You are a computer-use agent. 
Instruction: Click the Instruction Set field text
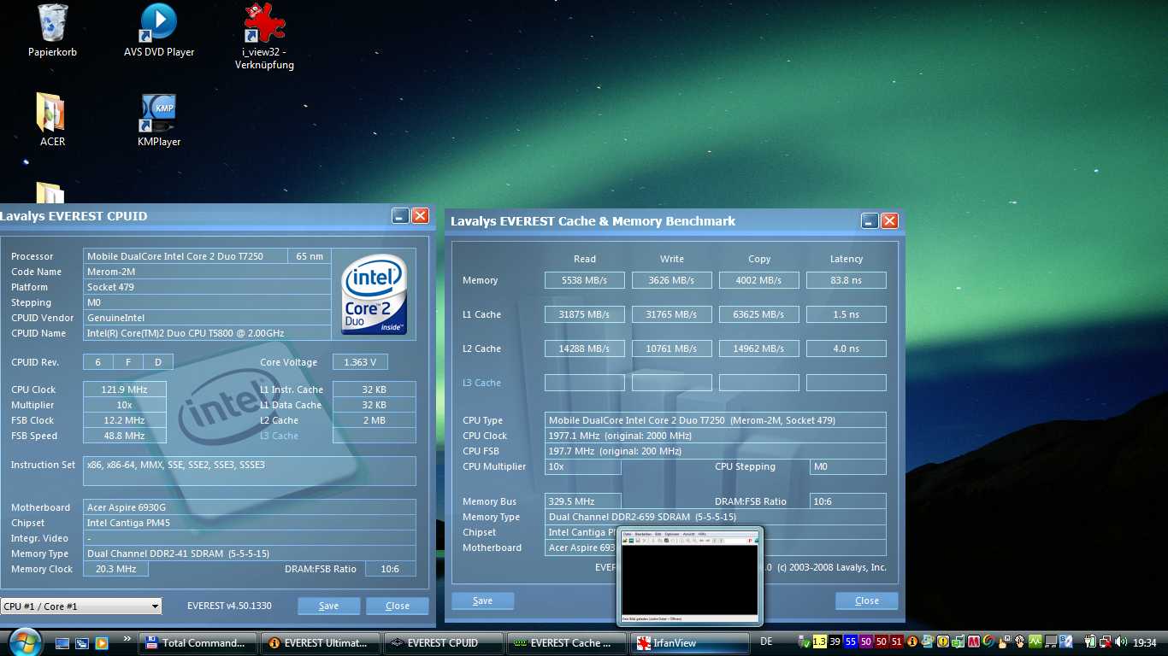(250, 471)
